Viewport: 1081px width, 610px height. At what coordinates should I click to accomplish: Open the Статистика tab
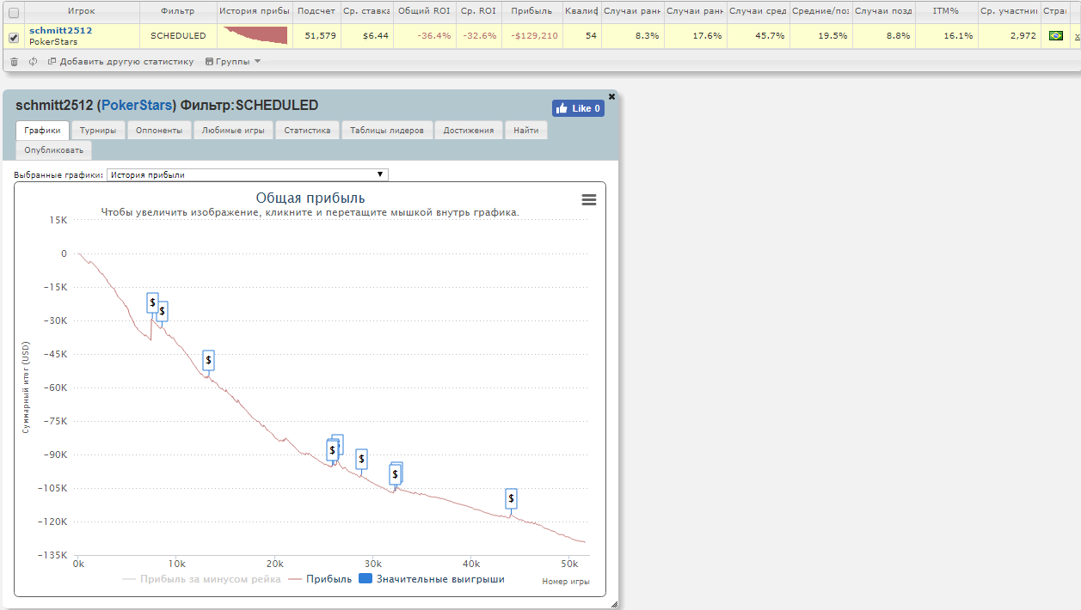click(x=307, y=131)
